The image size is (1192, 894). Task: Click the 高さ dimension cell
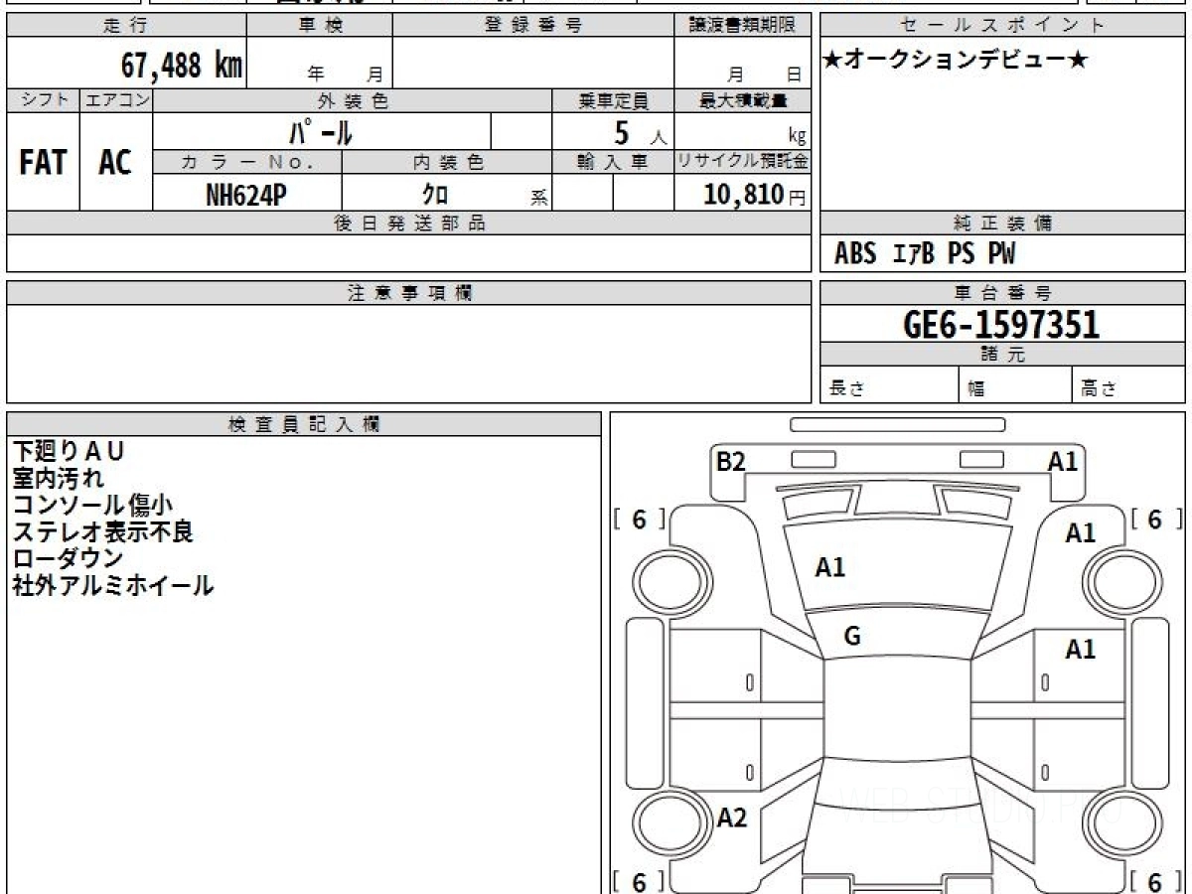click(1129, 386)
